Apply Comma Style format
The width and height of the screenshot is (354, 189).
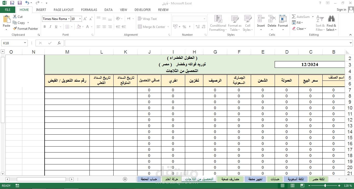pos(190,27)
